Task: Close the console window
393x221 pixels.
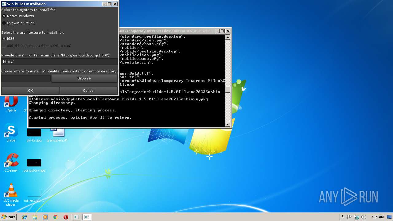Action: [228, 31]
